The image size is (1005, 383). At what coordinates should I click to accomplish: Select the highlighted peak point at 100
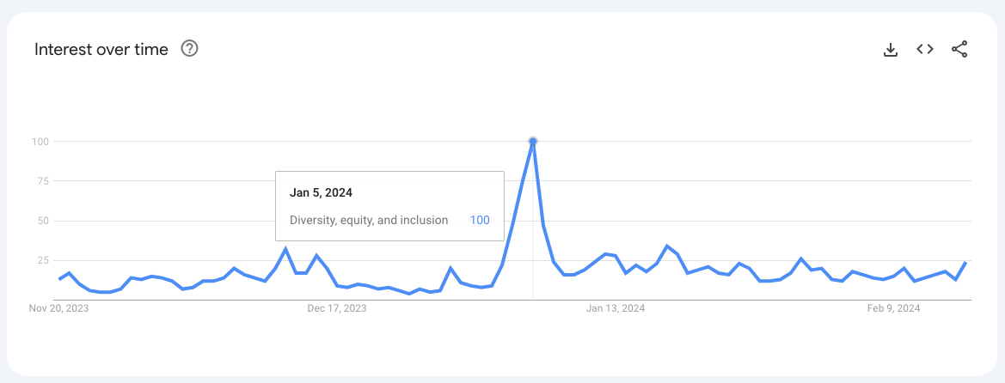[533, 141]
